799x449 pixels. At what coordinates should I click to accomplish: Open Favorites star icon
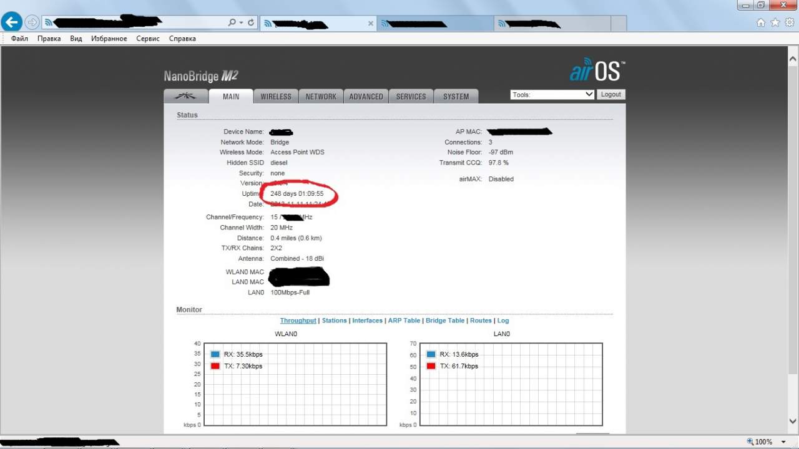pyautogui.click(x=775, y=22)
